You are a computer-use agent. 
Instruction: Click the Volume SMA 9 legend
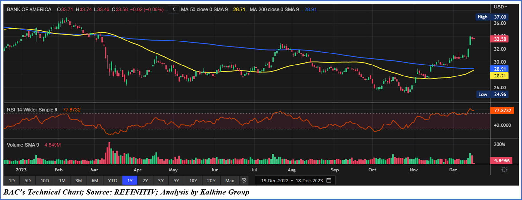coord(23,145)
